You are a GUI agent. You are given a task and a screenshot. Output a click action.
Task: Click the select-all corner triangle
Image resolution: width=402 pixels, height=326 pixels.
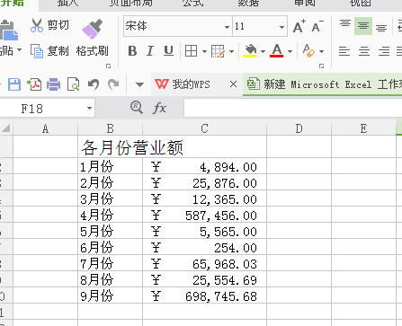tap(6, 128)
